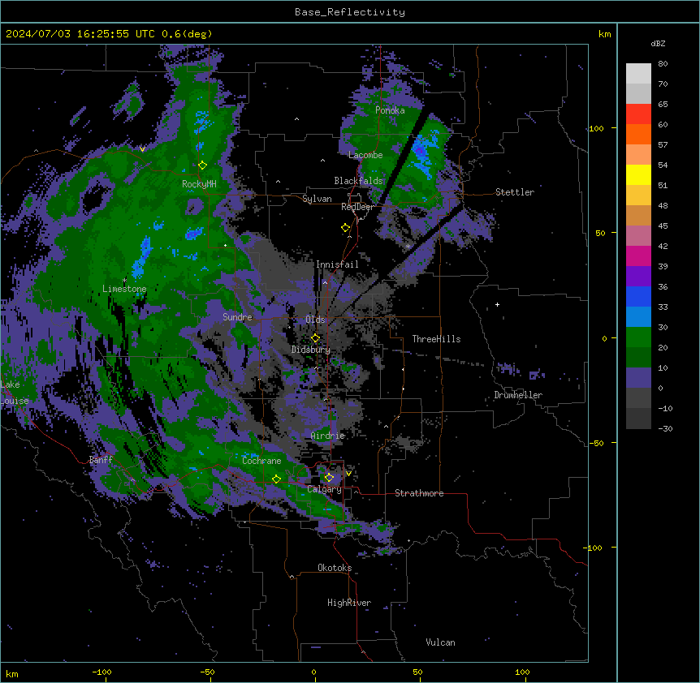
Task: Click the Olds town label
Action: pyautogui.click(x=315, y=320)
